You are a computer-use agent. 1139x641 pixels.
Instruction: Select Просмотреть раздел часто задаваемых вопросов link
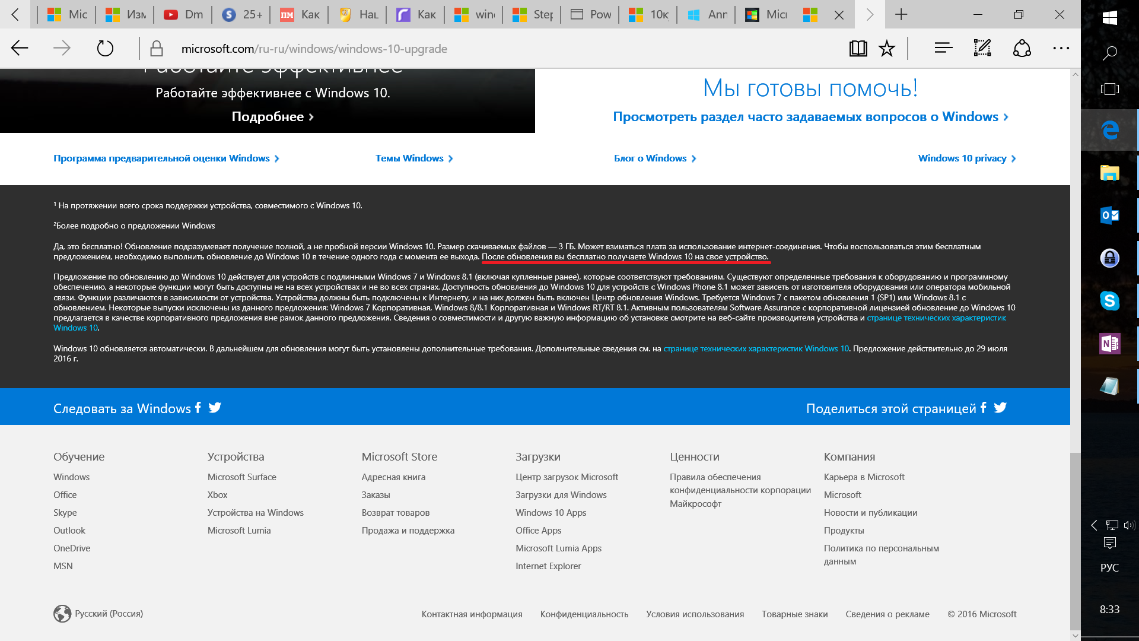tap(810, 116)
